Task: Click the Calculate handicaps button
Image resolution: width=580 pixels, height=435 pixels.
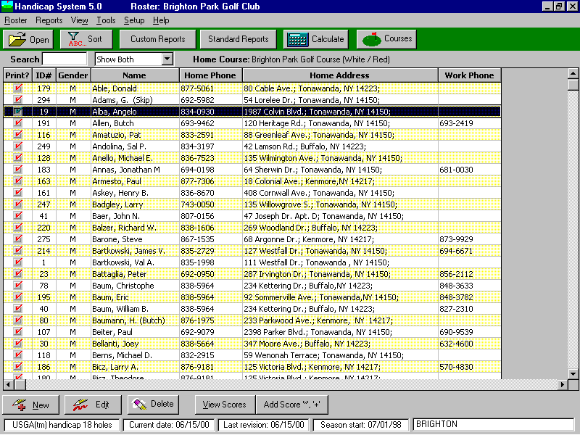Action: (x=315, y=39)
